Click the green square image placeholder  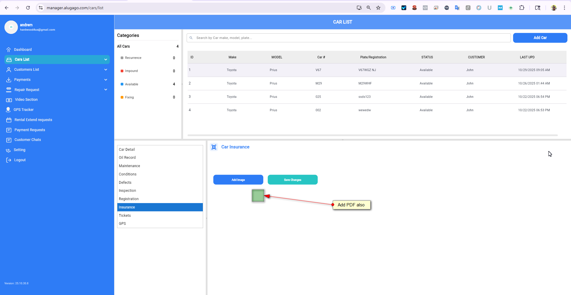258,196
